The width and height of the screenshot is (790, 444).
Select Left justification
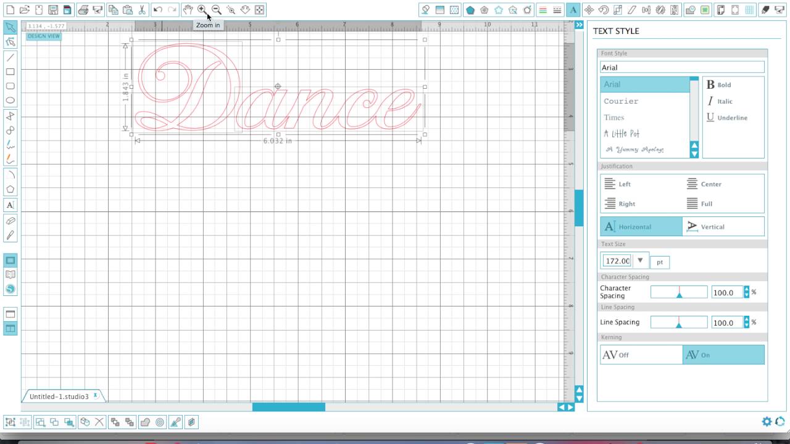pyautogui.click(x=617, y=184)
